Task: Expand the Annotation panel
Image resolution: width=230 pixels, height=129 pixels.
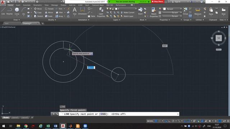Action: click(x=84, y=20)
